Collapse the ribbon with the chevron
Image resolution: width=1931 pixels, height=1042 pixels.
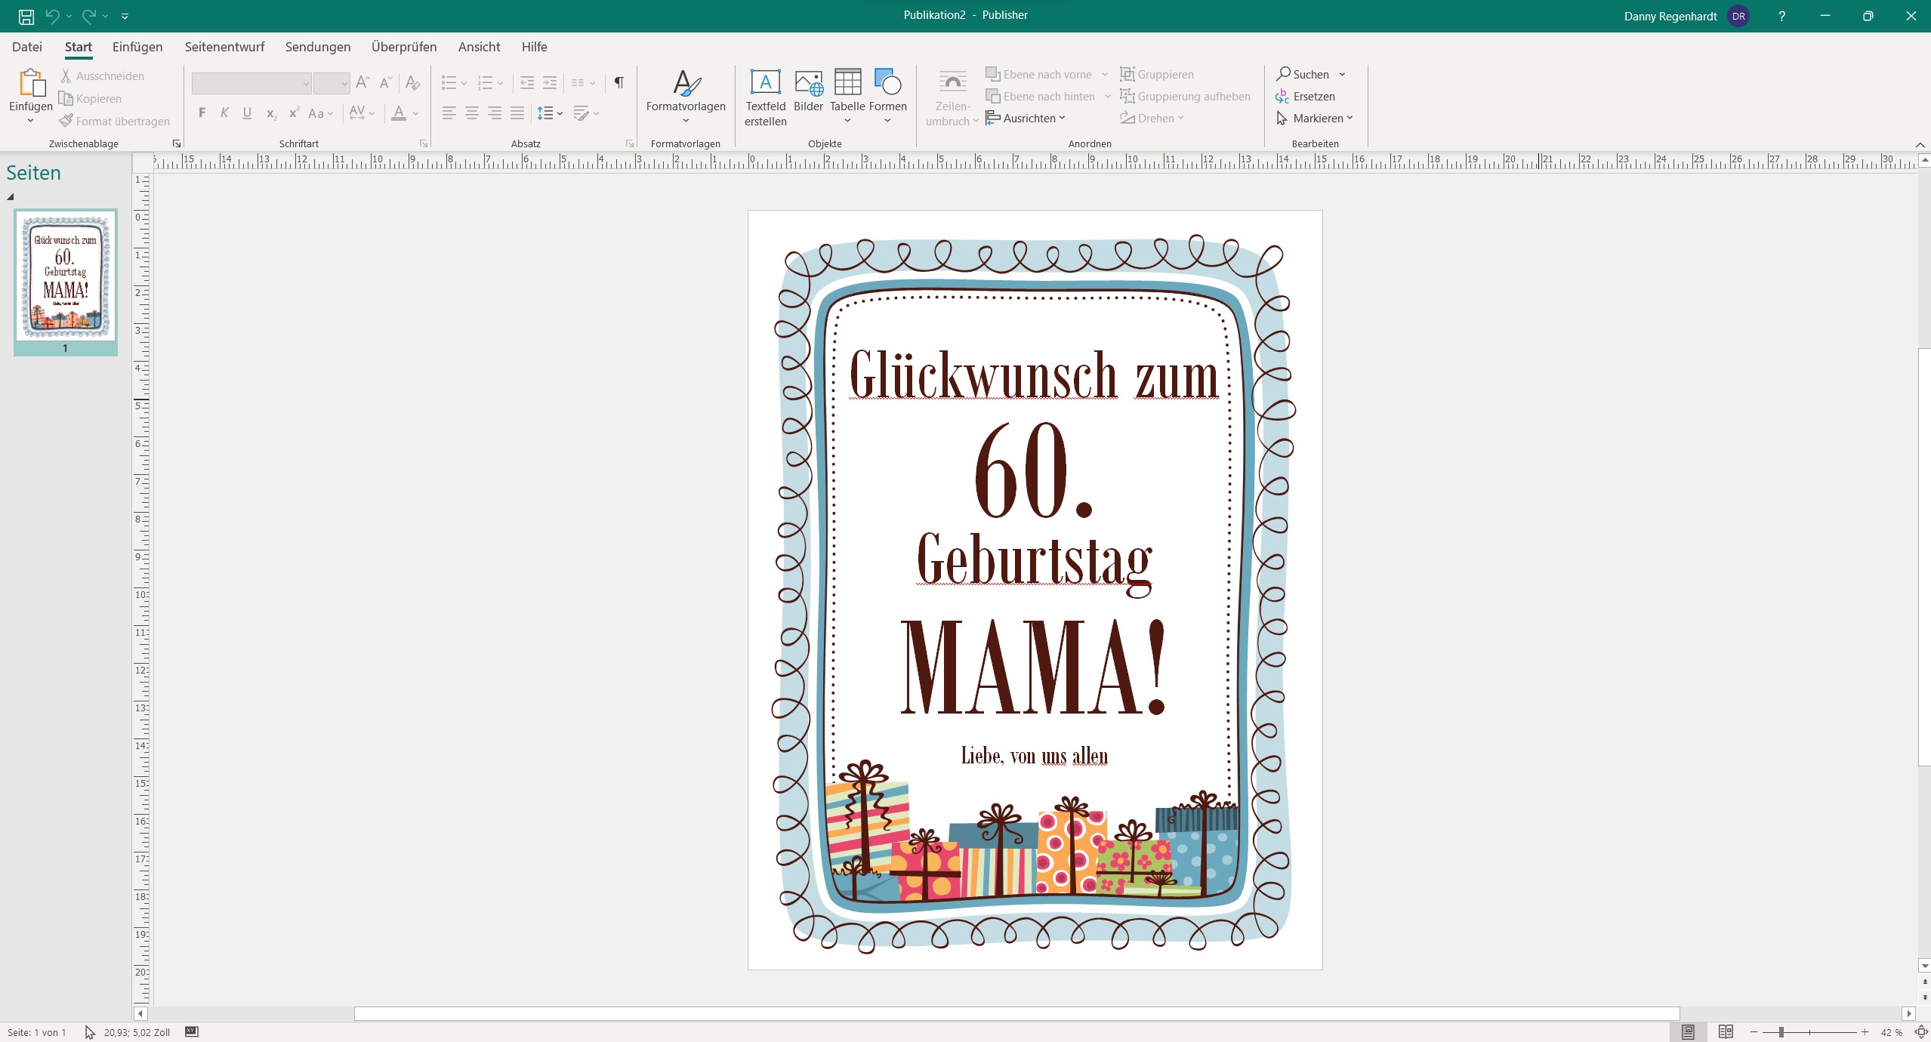[1920, 144]
